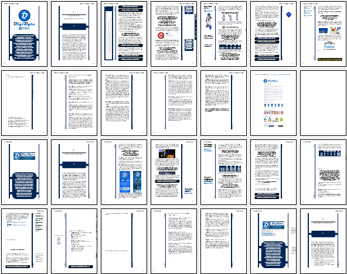347x274 pixels.
Task: Open the DigiByte infographic page with country flags
Action: 273,103
